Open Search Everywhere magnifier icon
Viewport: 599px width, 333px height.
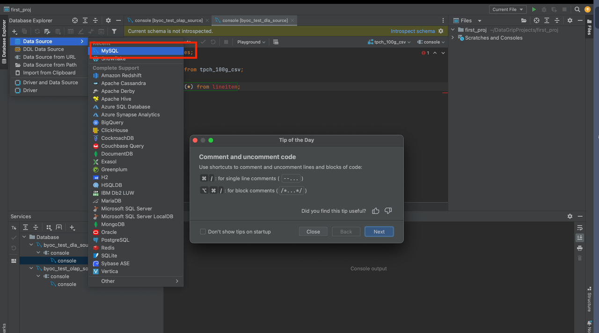pyautogui.click(x=577, y=9)
